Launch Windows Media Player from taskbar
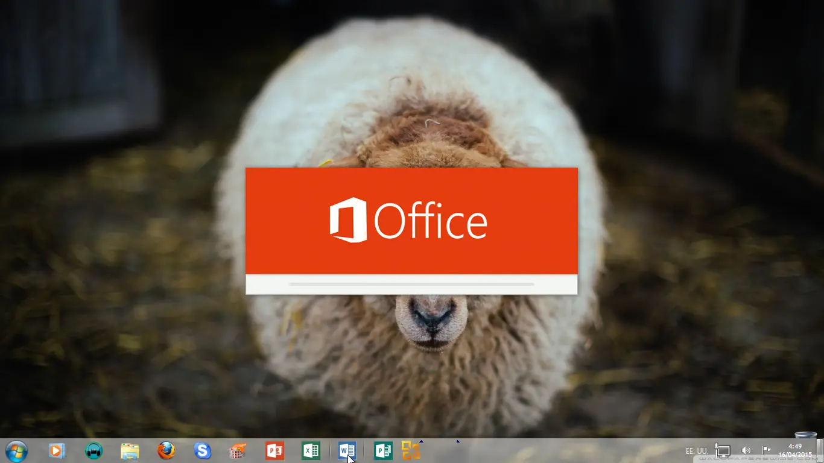Viewport: 824px width, 463px height. [57, 450]
